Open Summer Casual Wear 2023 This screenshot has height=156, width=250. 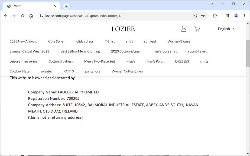[x=29, y=51]
